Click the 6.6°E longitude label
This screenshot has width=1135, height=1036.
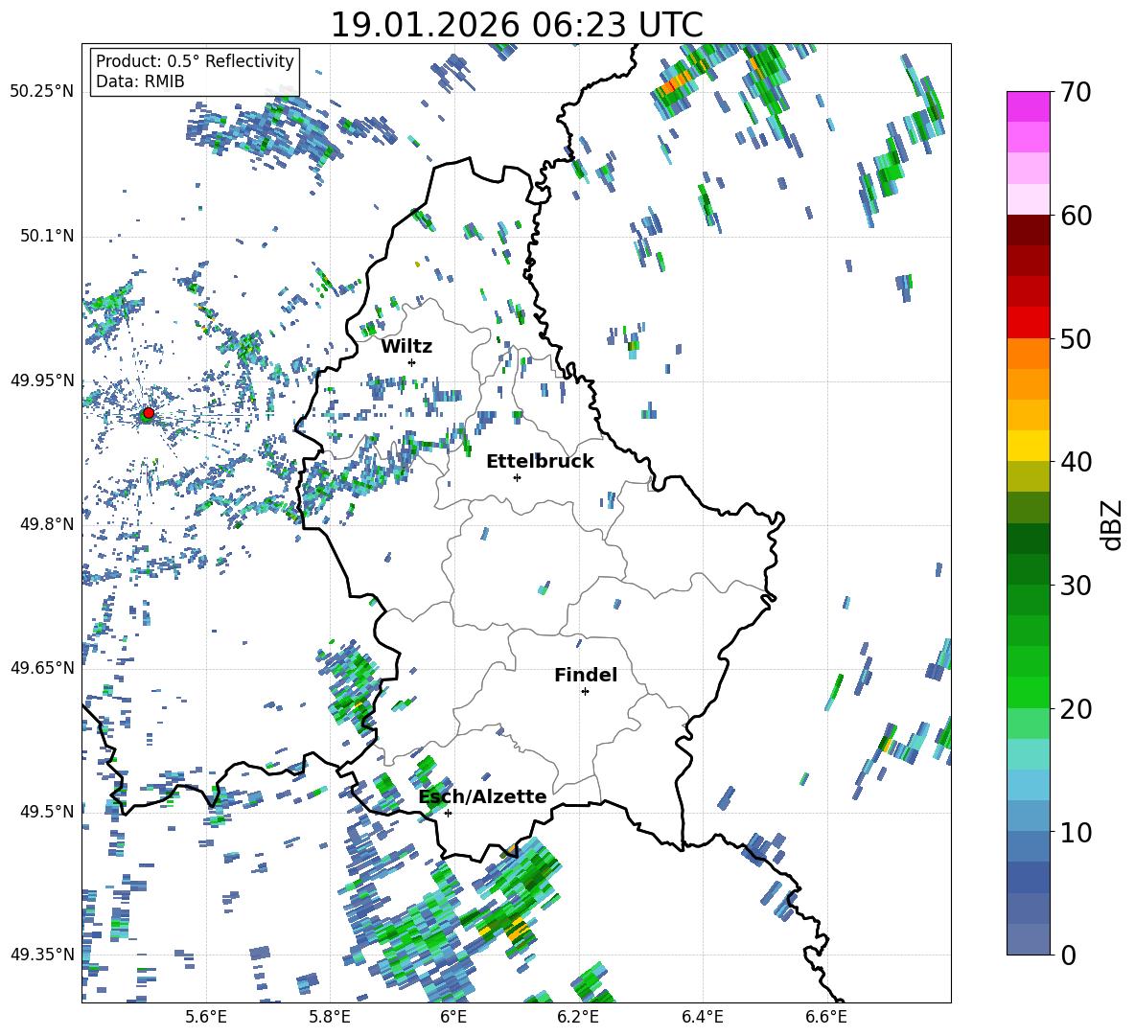[826, 1018]
